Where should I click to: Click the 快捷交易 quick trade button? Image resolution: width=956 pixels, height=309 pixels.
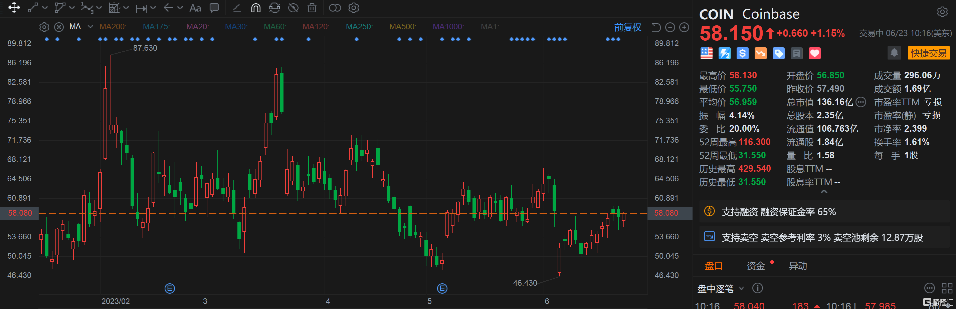929,53
